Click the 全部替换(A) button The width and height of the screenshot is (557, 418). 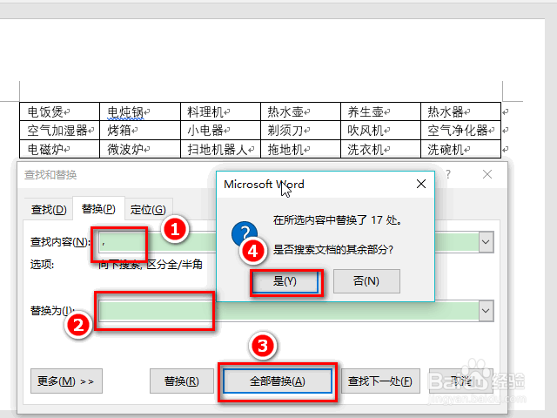278,381
